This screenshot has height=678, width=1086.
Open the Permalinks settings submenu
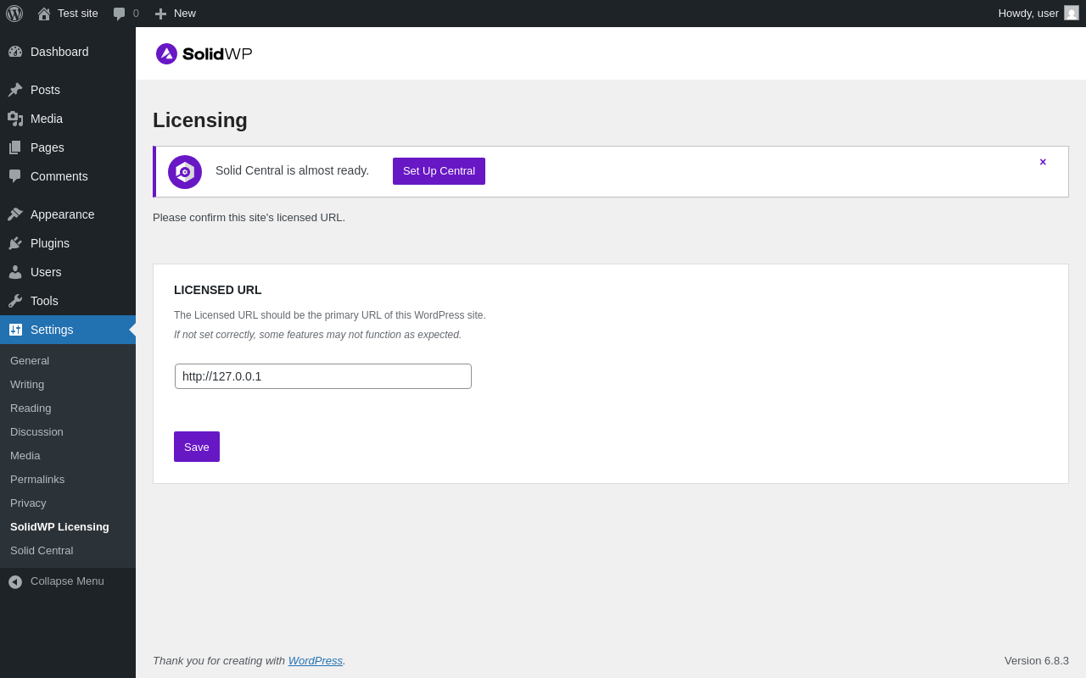[x=37, y=479]
